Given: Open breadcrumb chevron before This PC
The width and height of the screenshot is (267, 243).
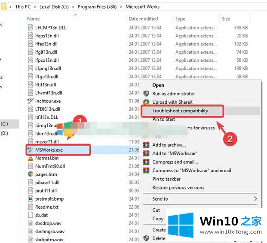Looking at the screenshot, I should (11, 7).
